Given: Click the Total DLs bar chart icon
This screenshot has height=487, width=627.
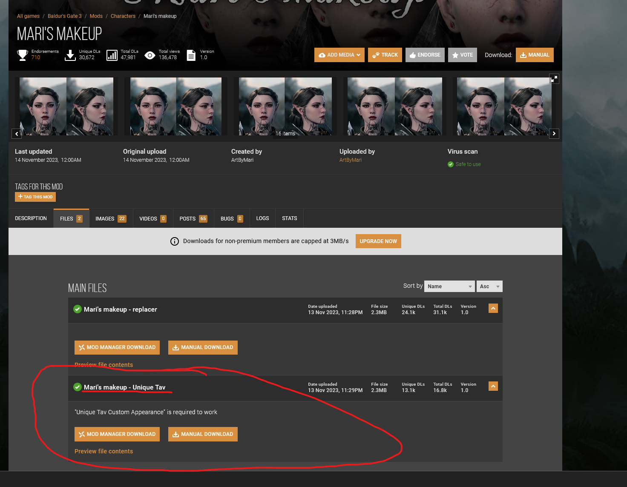Looking at the screenshot, I should (112, 55).
